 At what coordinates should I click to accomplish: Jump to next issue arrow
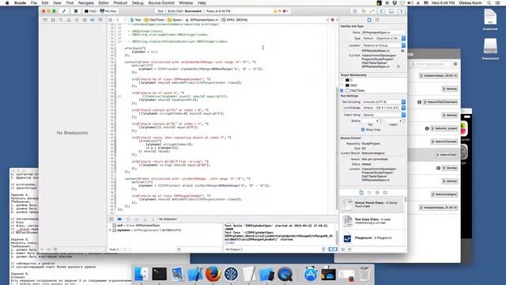click(337, 20)
